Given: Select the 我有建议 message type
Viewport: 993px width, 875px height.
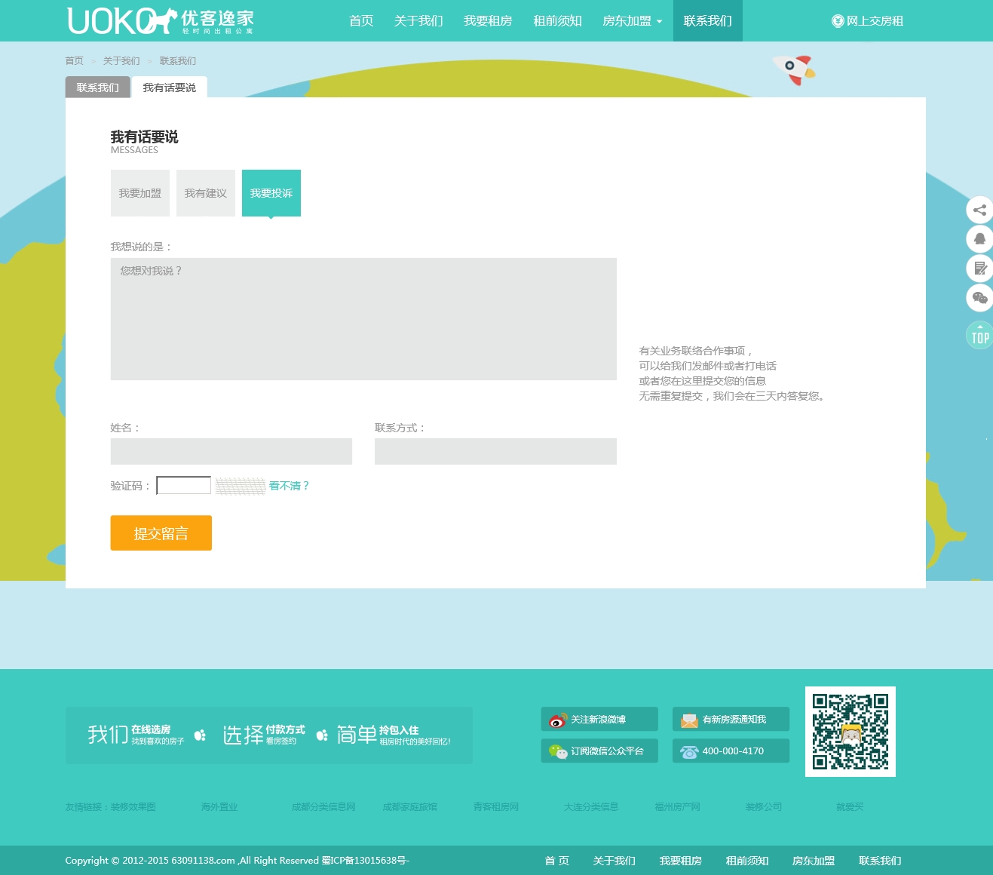Looking at the screenshot, I should click(x=206, y=193).
